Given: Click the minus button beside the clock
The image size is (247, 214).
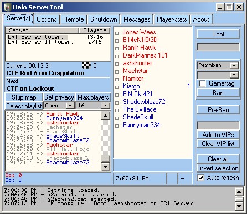Looking at the screenshot, I should [185, 178].
